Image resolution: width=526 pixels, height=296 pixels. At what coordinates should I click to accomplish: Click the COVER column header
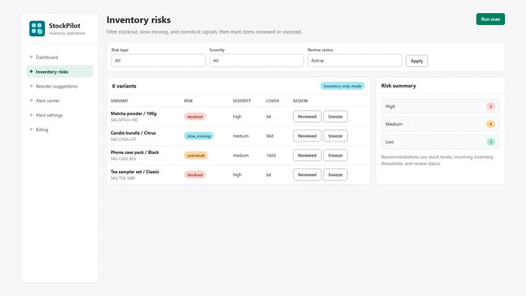tap(272, 101)
